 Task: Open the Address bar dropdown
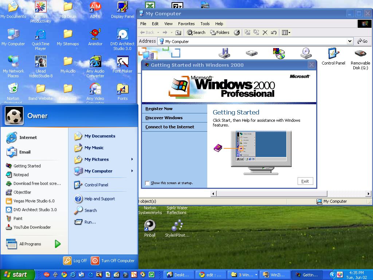coord(350,41)
